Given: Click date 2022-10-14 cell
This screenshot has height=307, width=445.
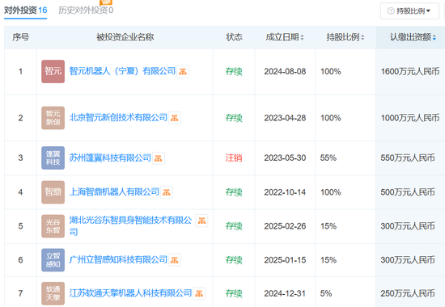Looking at the screenshot, I should [285, 192].
